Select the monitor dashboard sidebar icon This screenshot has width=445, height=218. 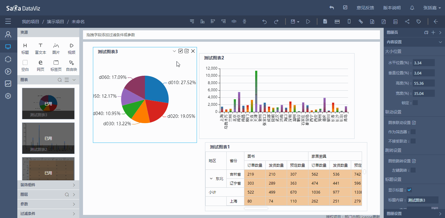[8, 47]
